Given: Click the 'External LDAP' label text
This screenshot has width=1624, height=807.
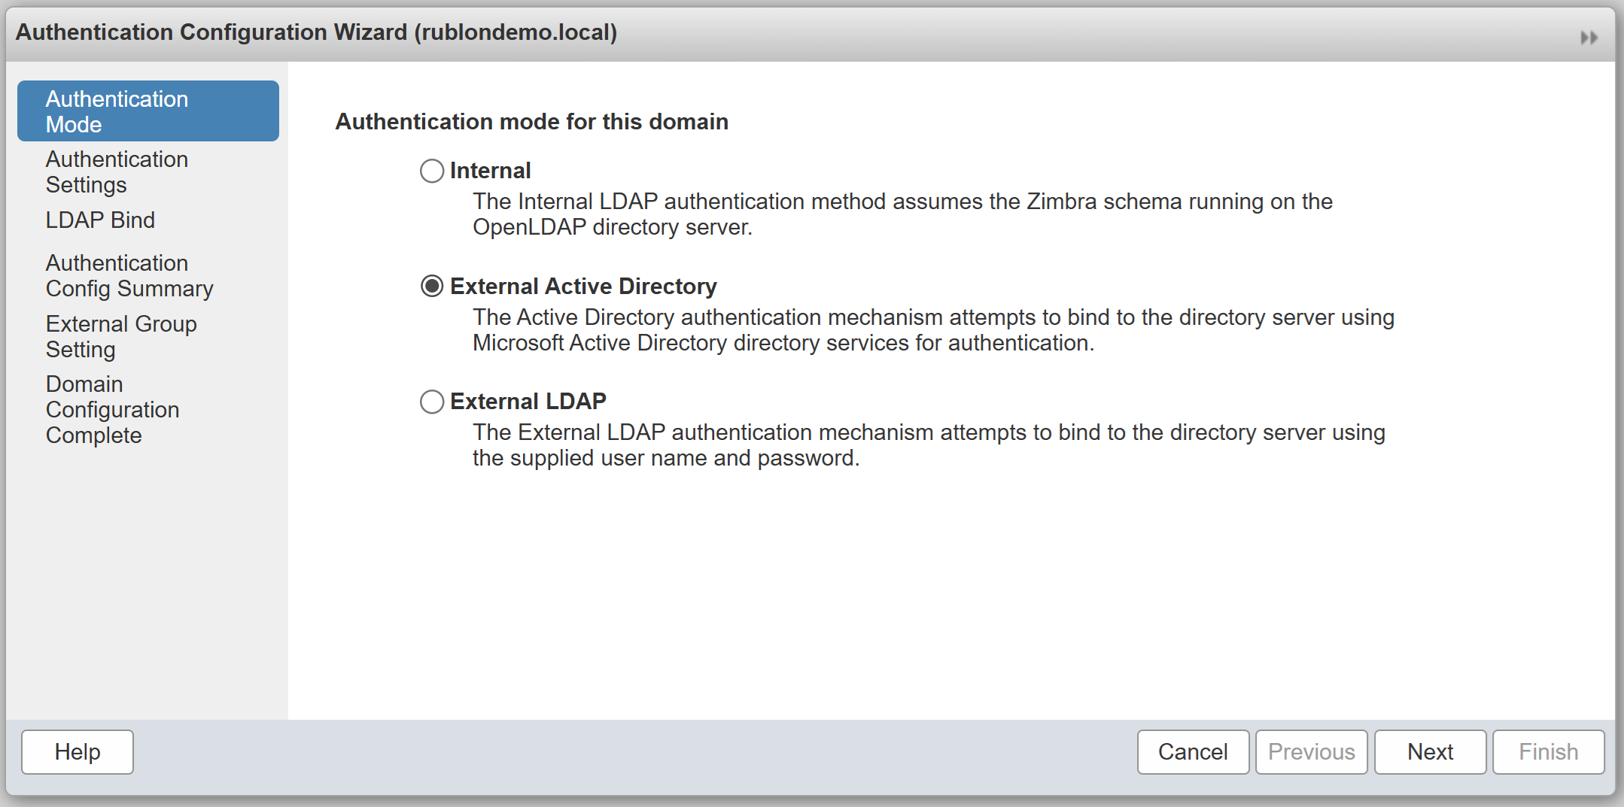Looking at the screenshot, I should pyautogui.click(x=528, y=402).
